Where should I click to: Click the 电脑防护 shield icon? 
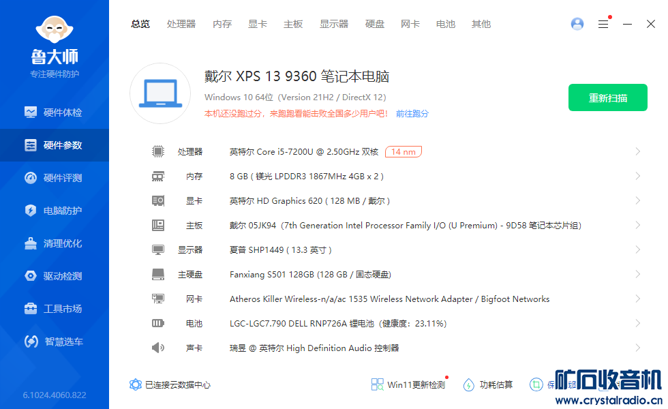31,211
